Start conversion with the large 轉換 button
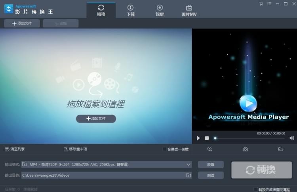Screen dimensions: 297x192 click(x=262, y=170)
